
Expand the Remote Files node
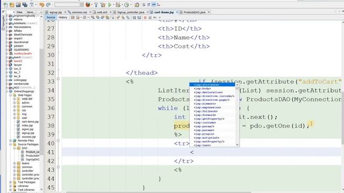(11, 140)
